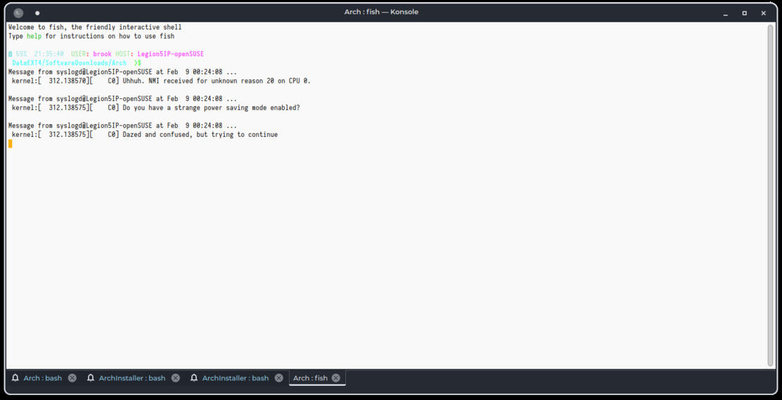
Task: Click the '21:35:40' time in prompt
Action: coord(49,54)
